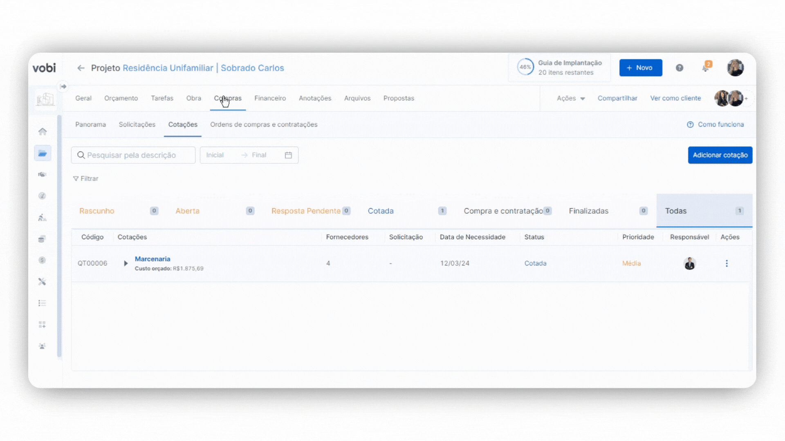The width and height of the screenshot is (785, 441).
Task: Open the notifications bell icon
Action: 706,68
